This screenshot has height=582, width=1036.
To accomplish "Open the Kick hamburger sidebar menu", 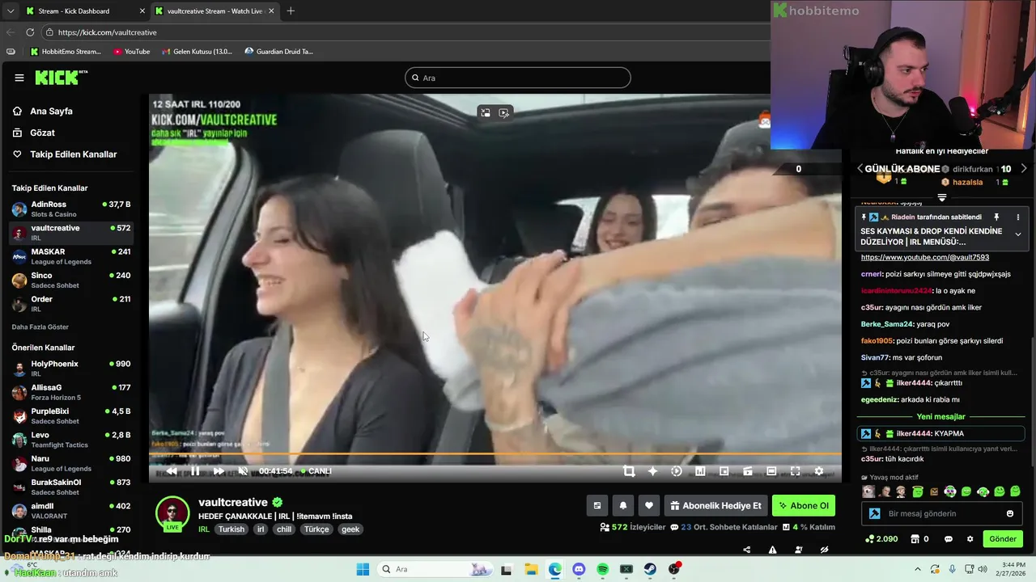I will point(19,78).
